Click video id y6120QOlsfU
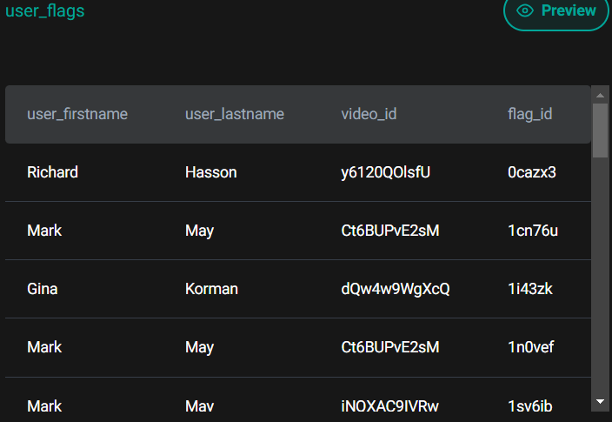 pos(385,172)
